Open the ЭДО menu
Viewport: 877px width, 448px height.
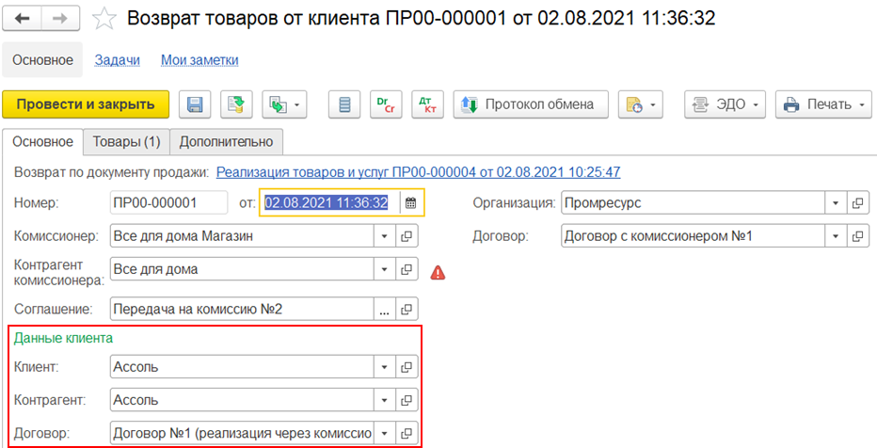pyautogui.click(x=725, y=104)
